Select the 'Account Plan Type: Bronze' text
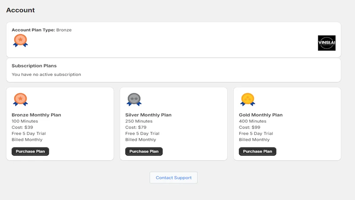This screenshot has height=200, width=355. coord(42,30)
